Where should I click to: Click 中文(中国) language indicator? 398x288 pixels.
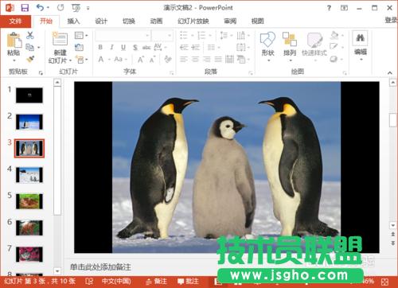coord(116,281)
